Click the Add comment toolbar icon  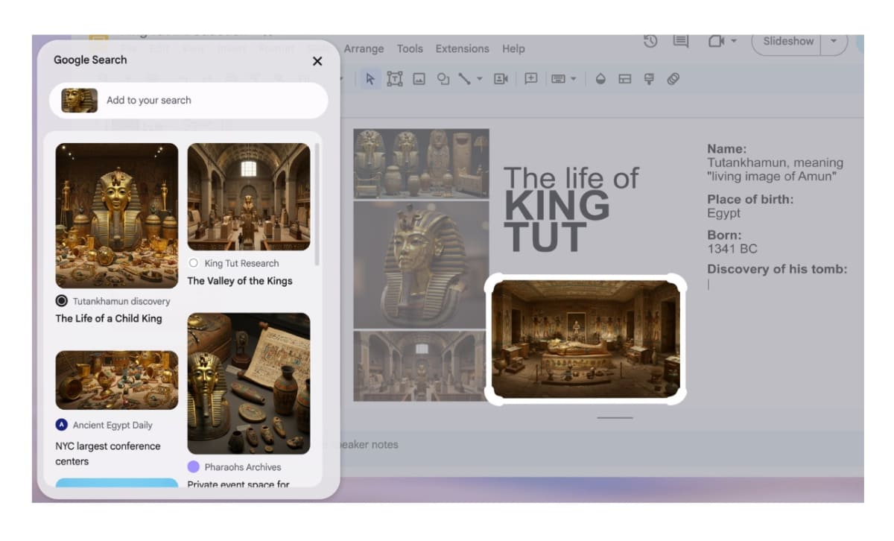click(x=531, y=79)
